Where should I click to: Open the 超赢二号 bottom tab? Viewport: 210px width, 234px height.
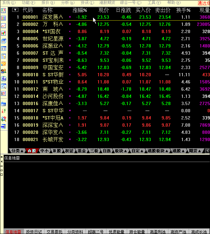[96, 232]
